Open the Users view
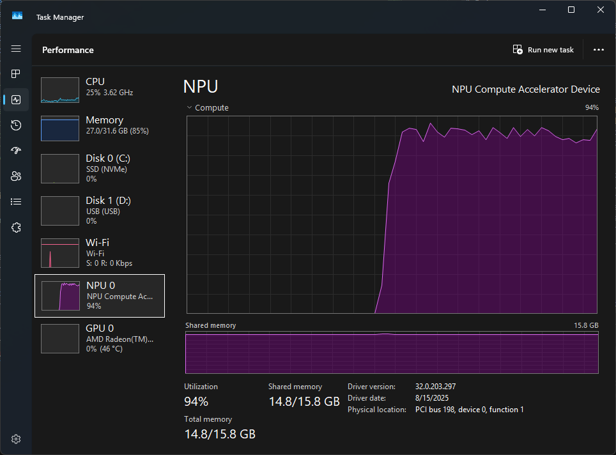Screen dimensions: 616x455 (16, 176)
